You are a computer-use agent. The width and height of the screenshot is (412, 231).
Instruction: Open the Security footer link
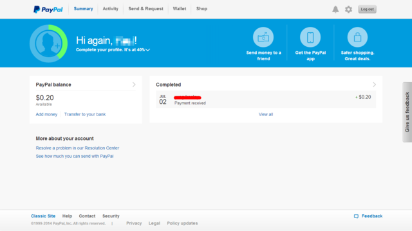point(111,216)
